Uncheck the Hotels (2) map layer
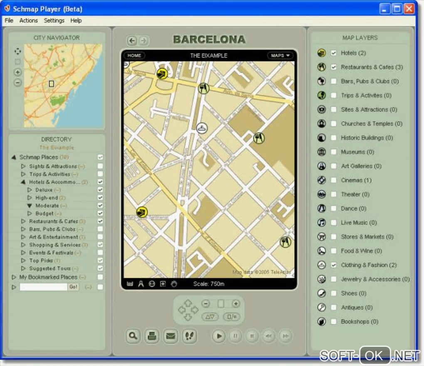Screen dimensions: 424x366 point(334,53)
